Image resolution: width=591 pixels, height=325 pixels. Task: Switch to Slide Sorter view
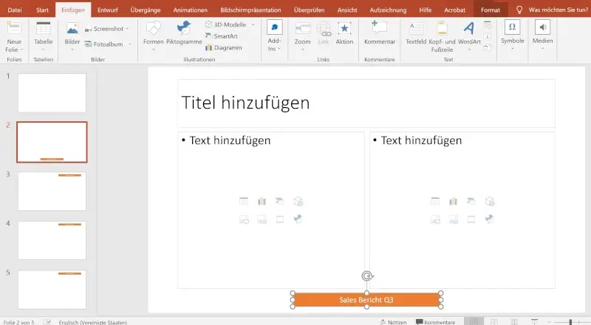pyautogui.click(x=494, y=322)
